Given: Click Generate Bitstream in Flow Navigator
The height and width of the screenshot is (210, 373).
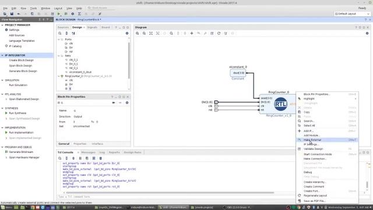Looking at the screenshot, I should point(21,152).
